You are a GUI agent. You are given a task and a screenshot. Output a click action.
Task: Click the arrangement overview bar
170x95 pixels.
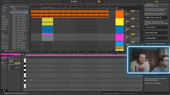click(83, 4)
